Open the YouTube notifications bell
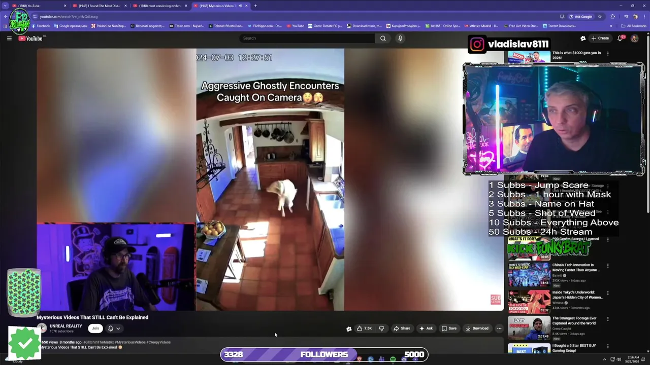 tap(620, 38)
